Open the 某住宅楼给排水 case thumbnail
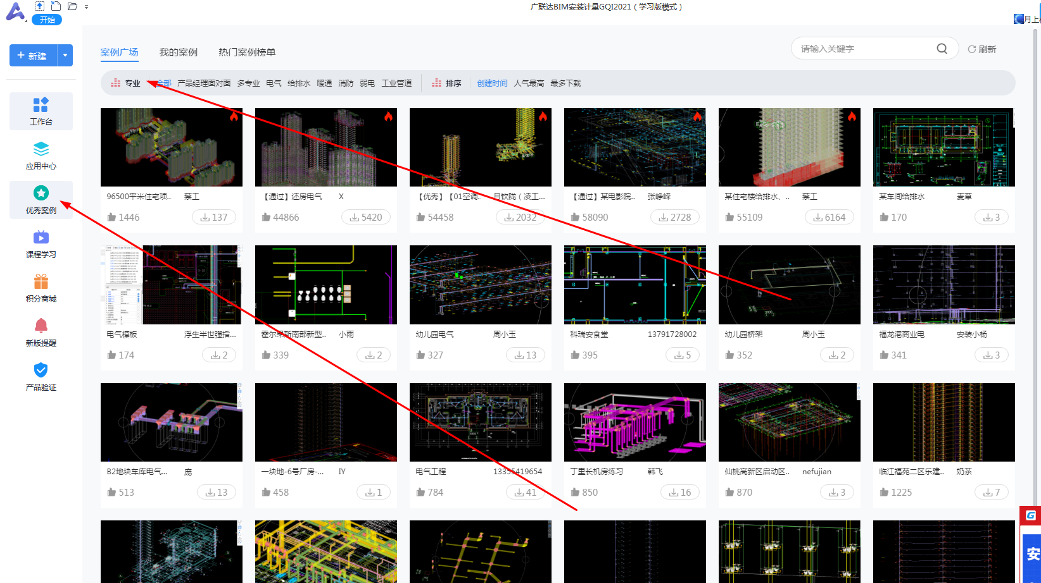 (x=790, y=147)
